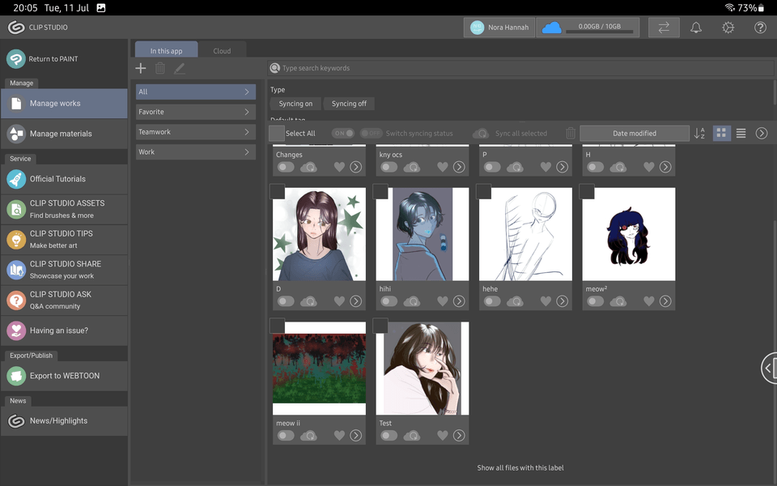Favorite the work named Test
This screenshot has height=486, width=777.
[x=443, y=436]
